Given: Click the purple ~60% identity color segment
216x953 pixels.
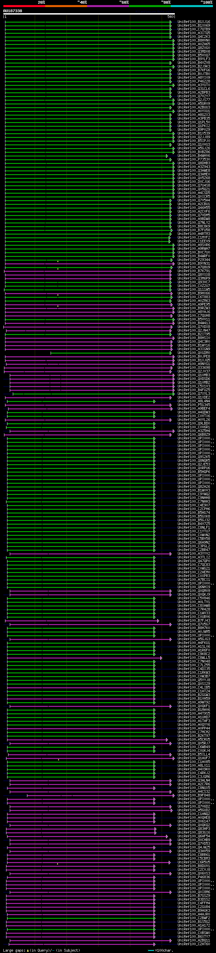Looking at the screenshot, I should click(108, 6).
